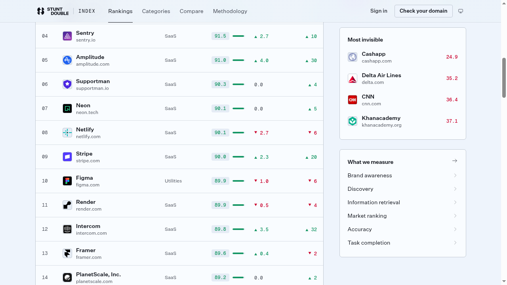Viewport: 507px width, 285px height.
Task: Click the Sentry logo icon
Action: coord(67,36)
